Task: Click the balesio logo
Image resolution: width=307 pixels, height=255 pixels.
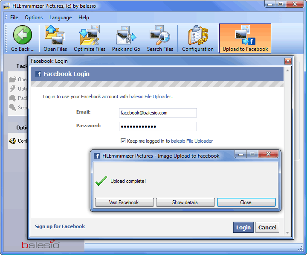Action: 41,244
